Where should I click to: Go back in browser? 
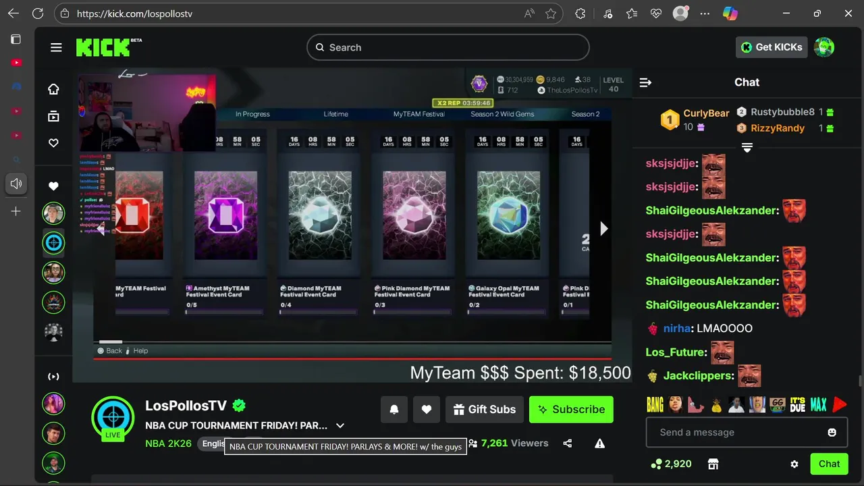(x=13, y=13)
